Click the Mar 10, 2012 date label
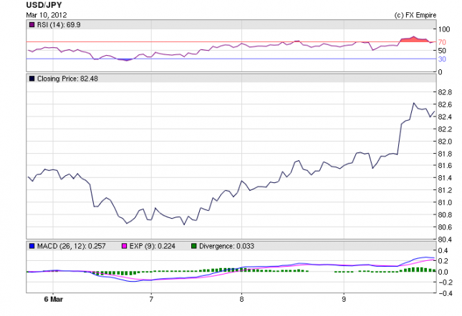 47,15
